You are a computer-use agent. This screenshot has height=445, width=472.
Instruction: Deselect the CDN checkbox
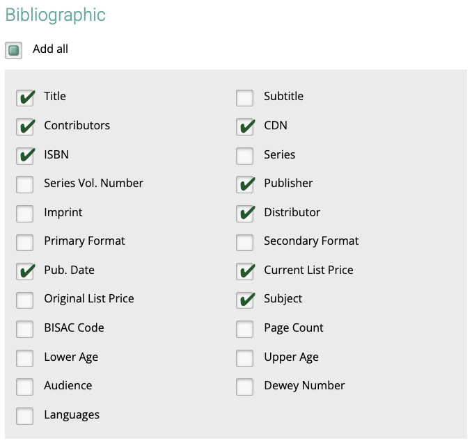click(x=244, y=127)
